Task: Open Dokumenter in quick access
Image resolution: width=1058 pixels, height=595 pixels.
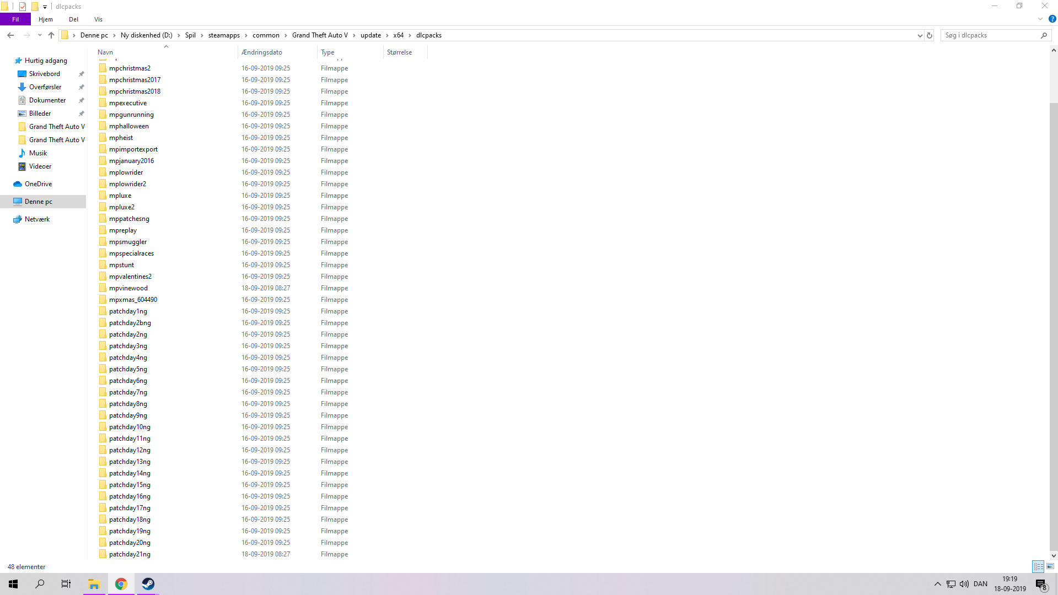Action: [x=47, y=100]
